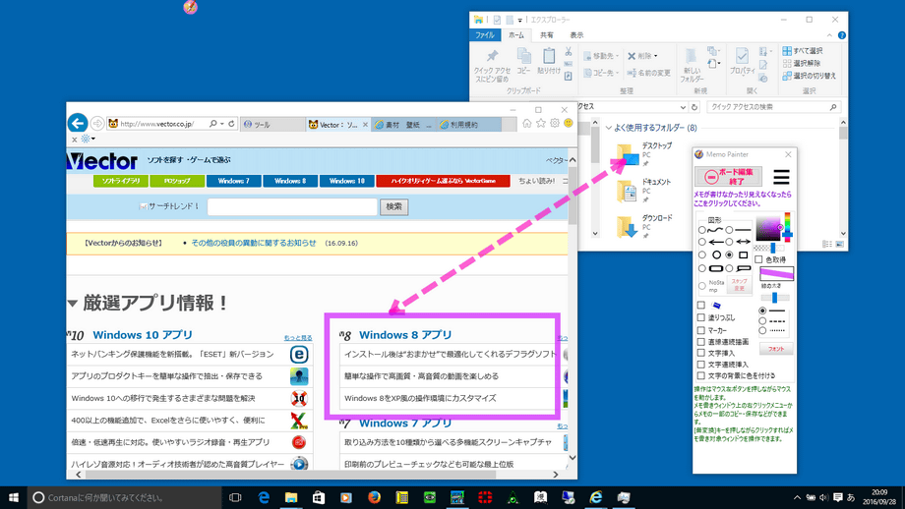
Task: Click the クイックアクセスの検索 search field
Action: [x=773, y=107]
